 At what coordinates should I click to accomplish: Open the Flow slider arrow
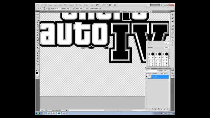(x=84, y=9)
